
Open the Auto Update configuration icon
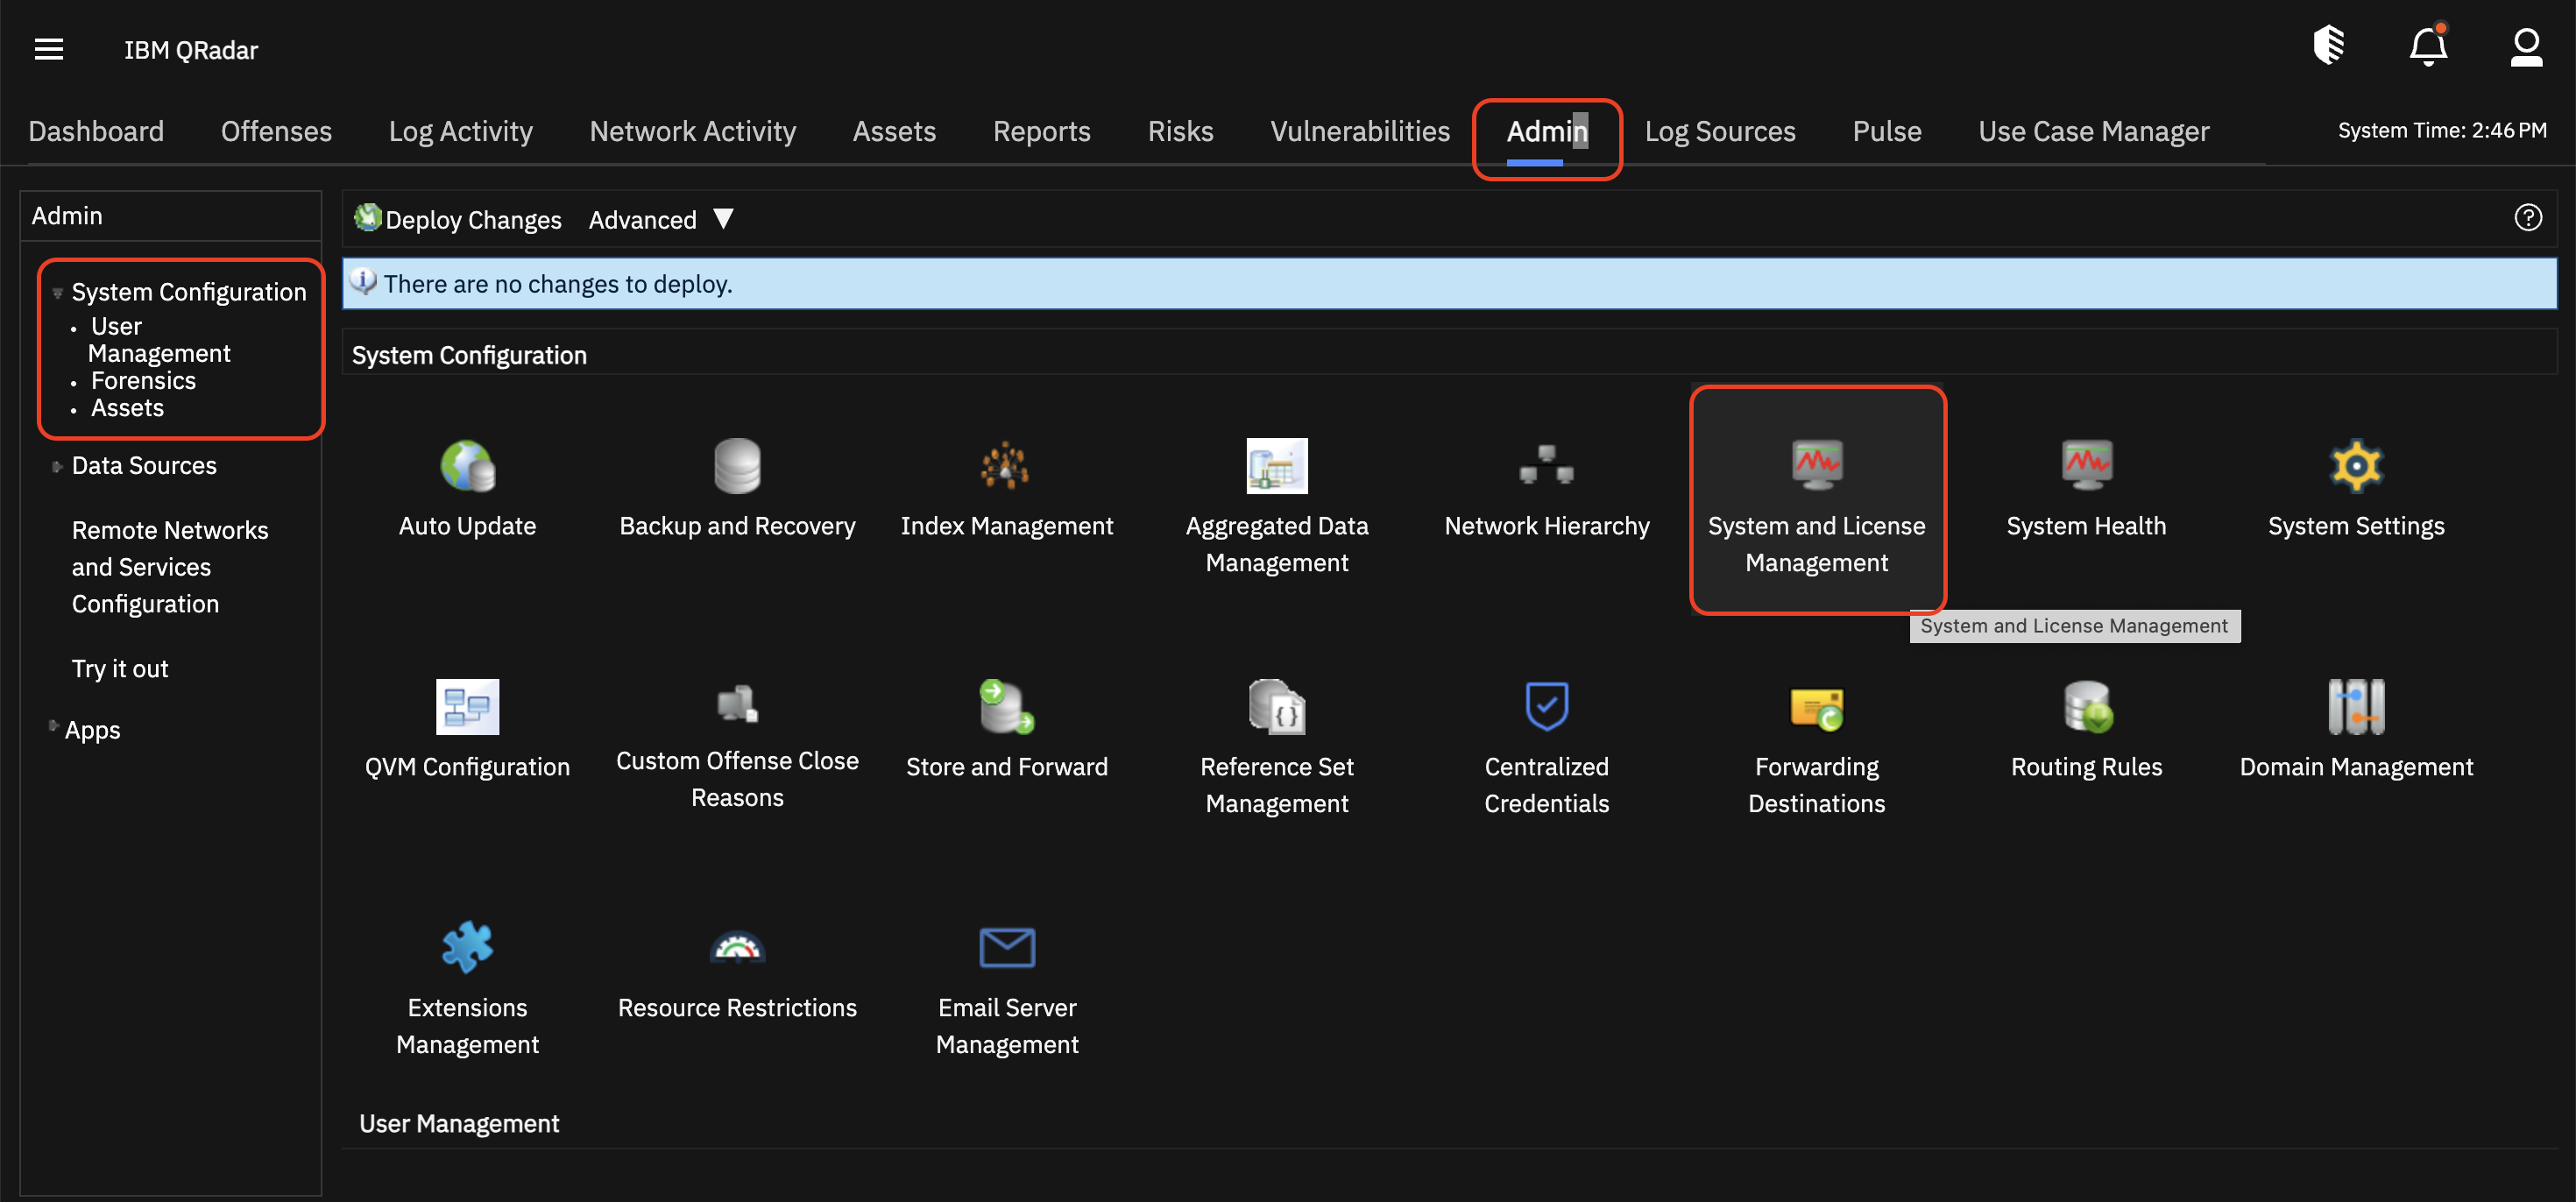point(467,488)
